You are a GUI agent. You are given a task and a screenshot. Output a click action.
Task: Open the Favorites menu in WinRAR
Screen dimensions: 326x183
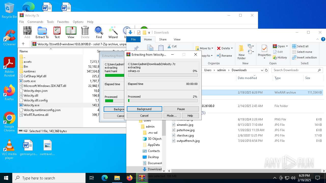pyautogui.click(x=63, y=22)
